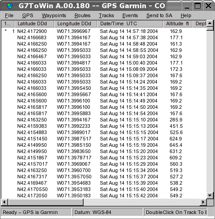Click longitude cell W071.3995450
Image resolution: width=215 pixels, height=219 pixels.
pos(74,88)
